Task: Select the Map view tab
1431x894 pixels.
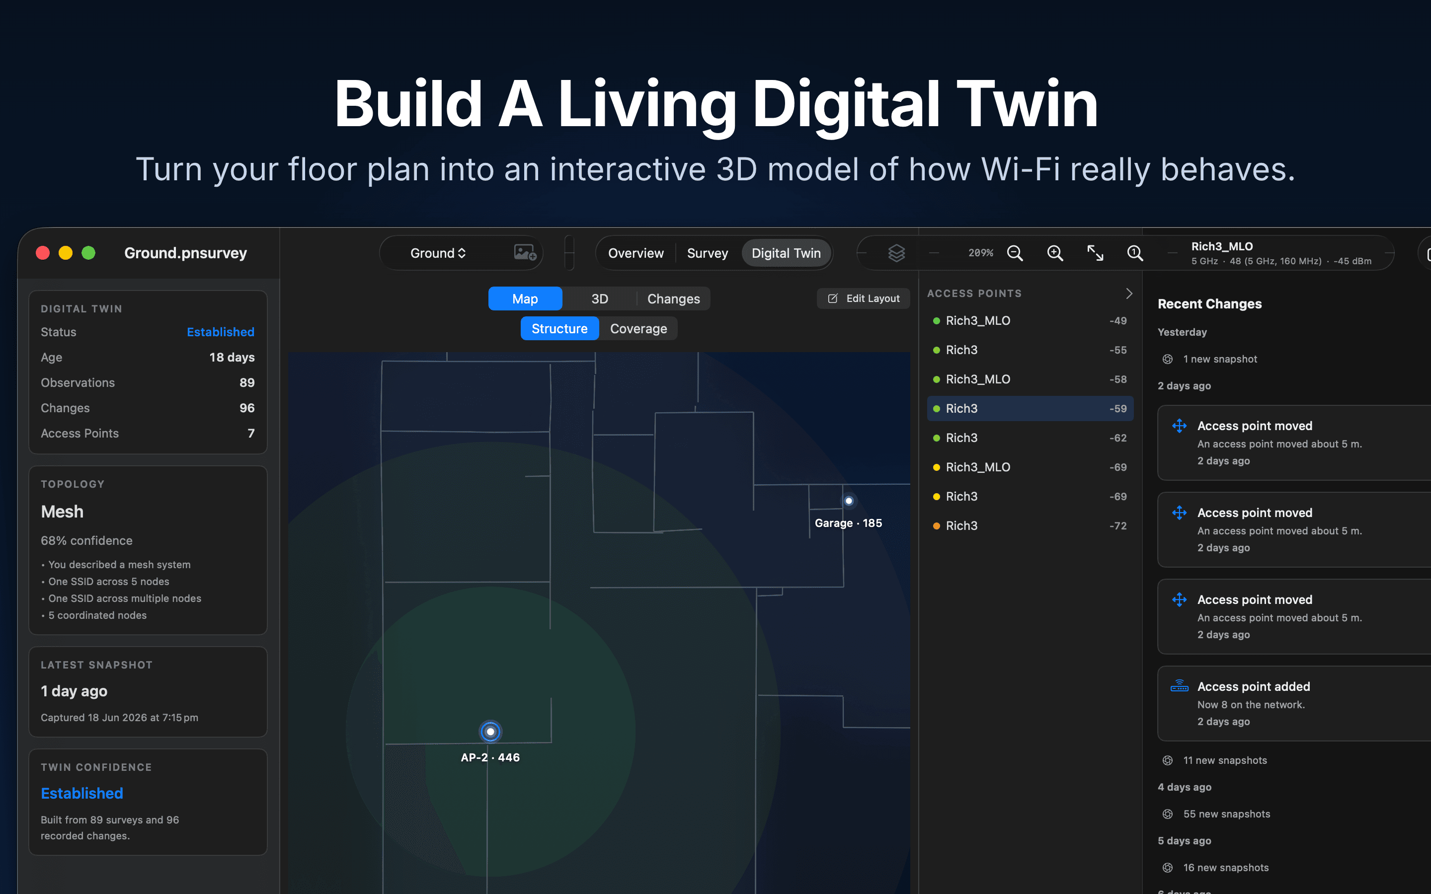Action: [525, 298]
